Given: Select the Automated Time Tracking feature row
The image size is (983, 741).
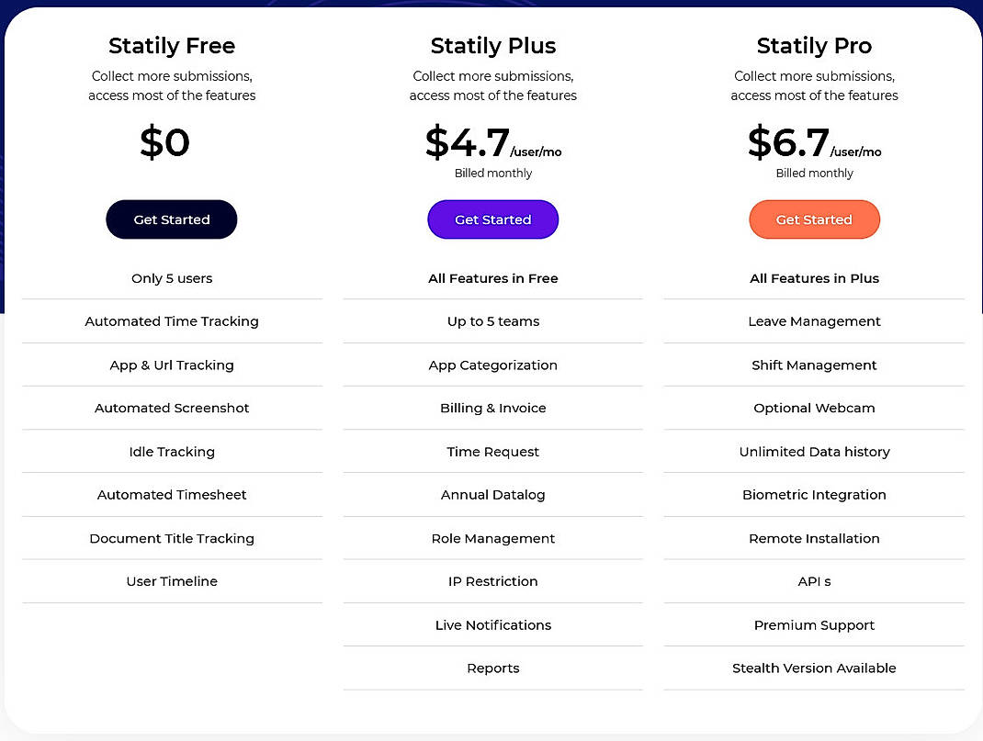Looking at the screenshot, I should (x=171, y=321).
